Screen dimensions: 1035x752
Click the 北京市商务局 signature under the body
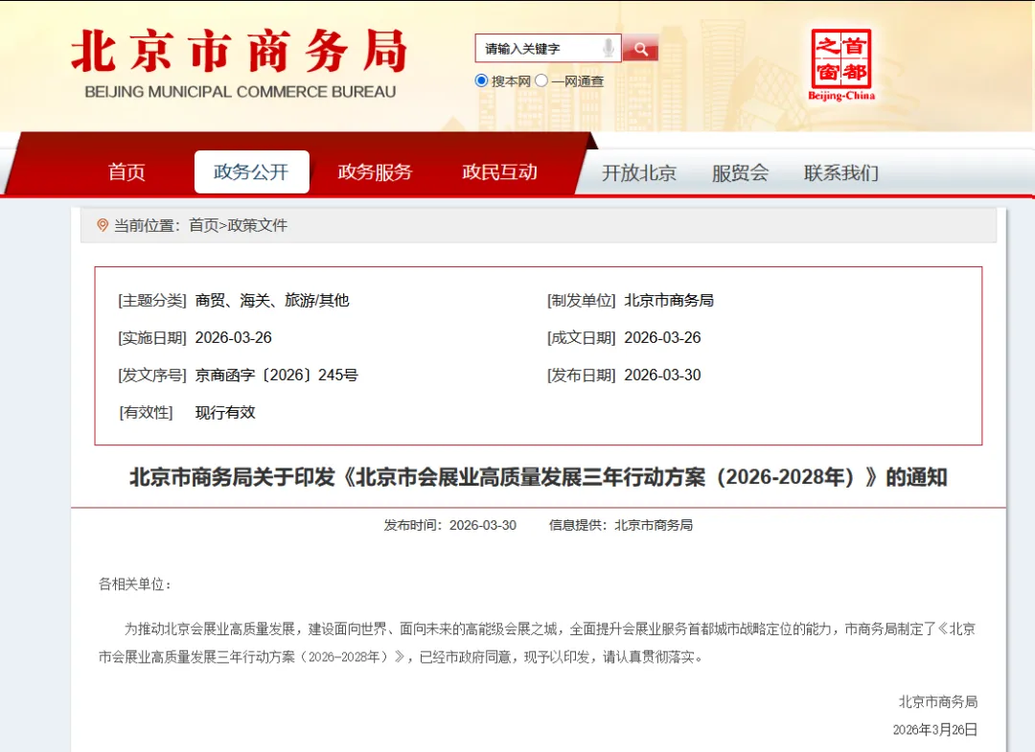938,702
